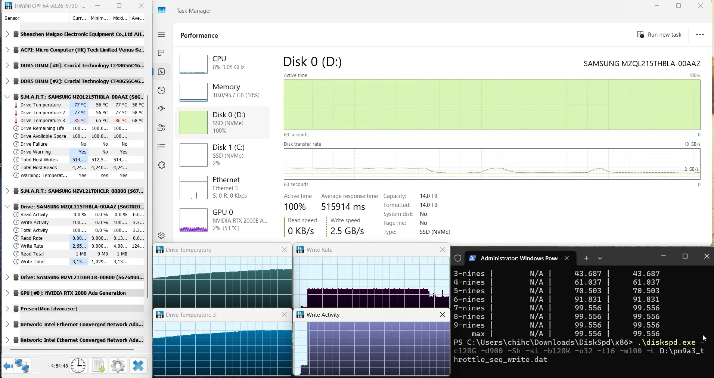Open Startup apps icon in Task Manager sidebar
The width and height of the screenshot is (714, 378).
pyautogui.click(x=161, y=109)
